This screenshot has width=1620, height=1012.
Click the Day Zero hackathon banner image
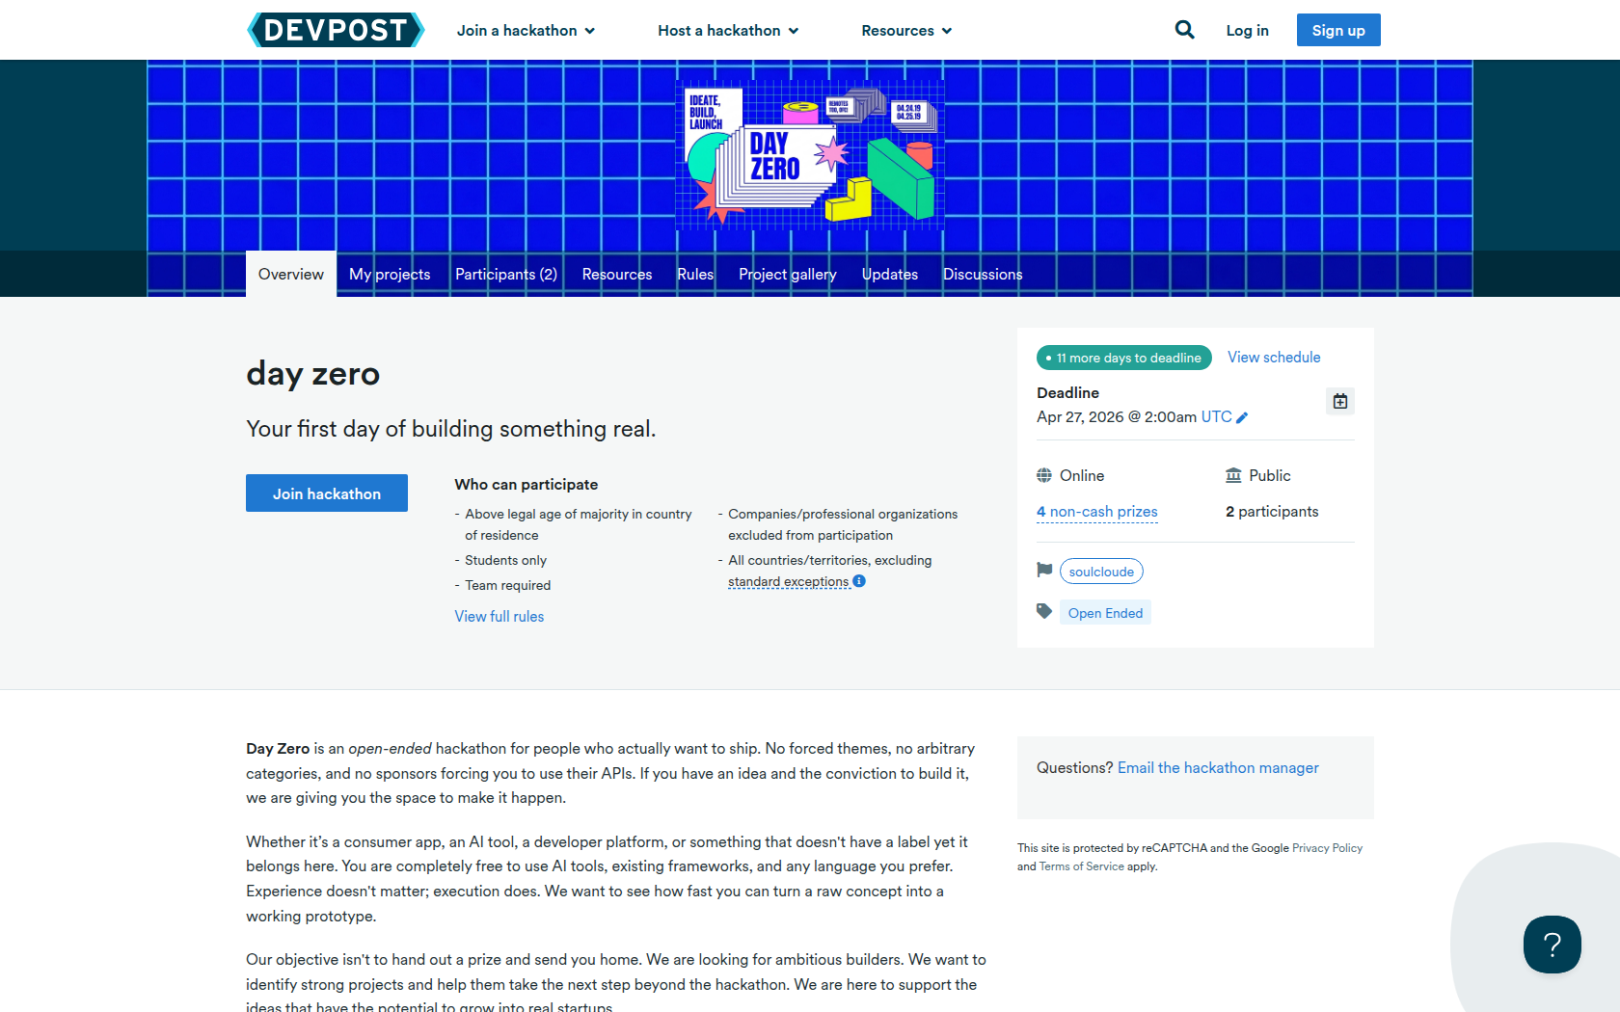[810, 155]
